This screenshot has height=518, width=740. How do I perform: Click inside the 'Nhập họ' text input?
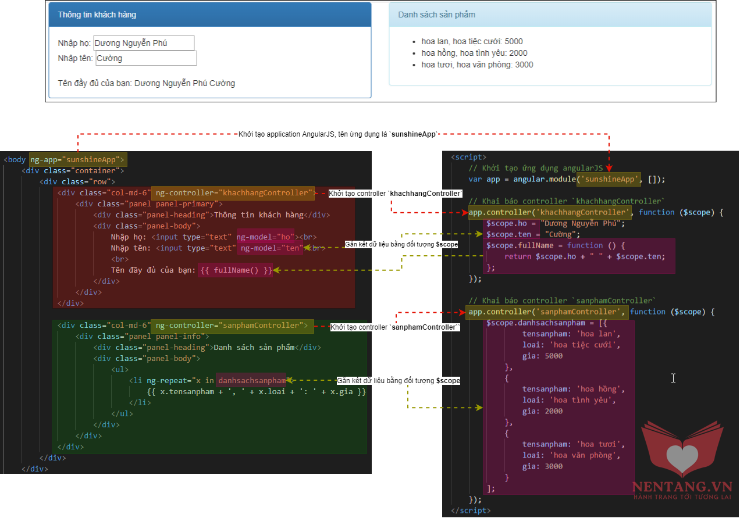click(143, 43)
